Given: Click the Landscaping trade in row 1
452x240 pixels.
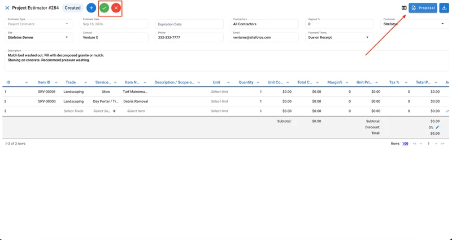Looking at the screenshot, I should 73,92.
